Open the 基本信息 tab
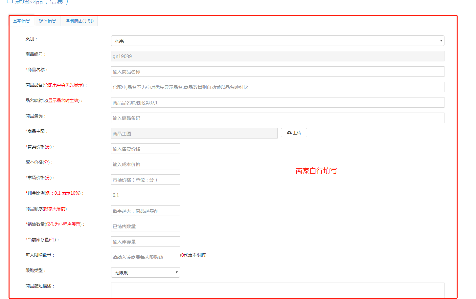The height and width of the screenshot is (299, 476). coord(21,21)
